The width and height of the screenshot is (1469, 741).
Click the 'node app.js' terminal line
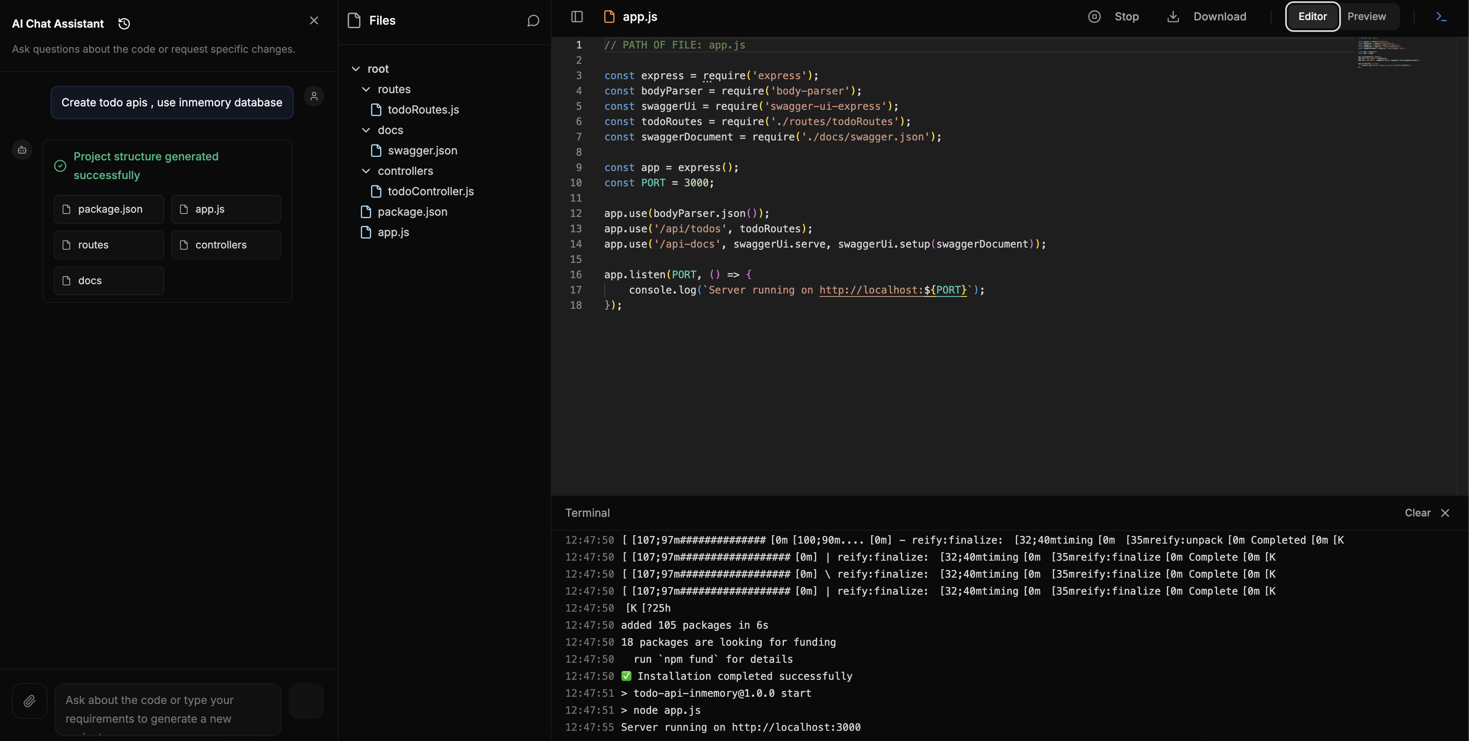tap(660, 710)
